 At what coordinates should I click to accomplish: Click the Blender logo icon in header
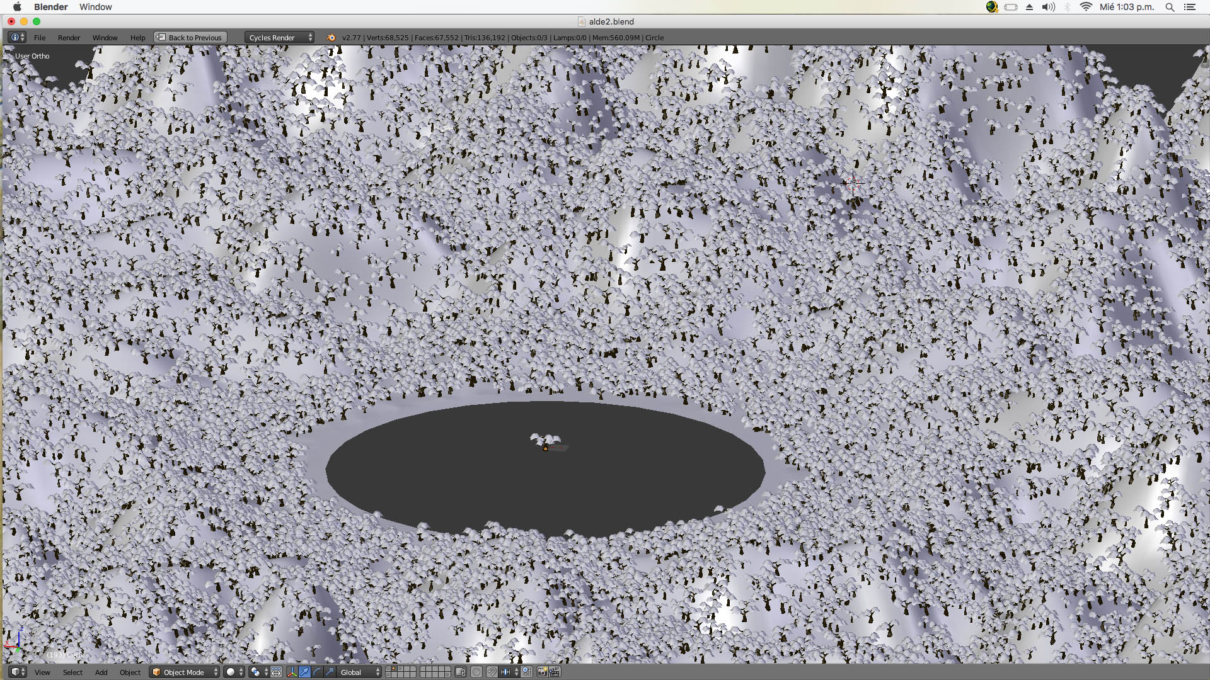pos(331,38)
